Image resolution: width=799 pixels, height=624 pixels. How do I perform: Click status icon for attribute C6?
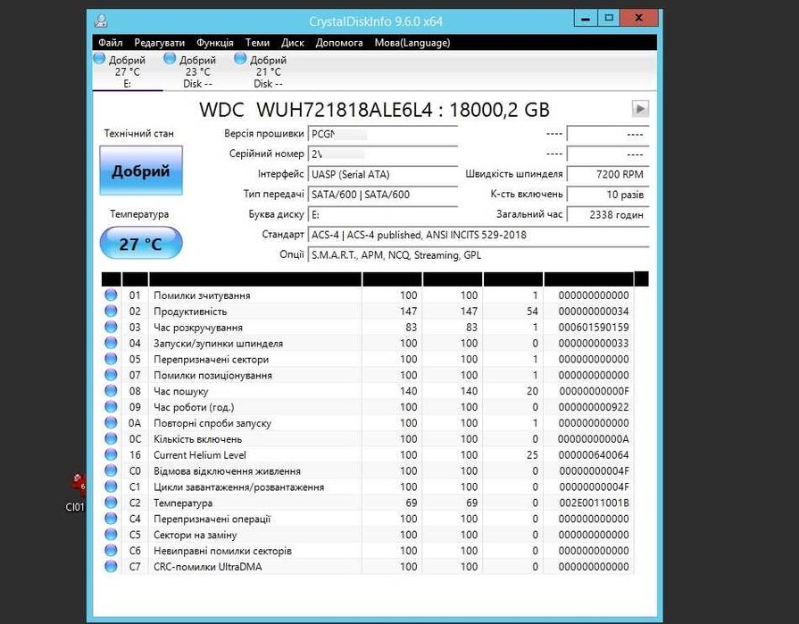(x=111, y=550)
